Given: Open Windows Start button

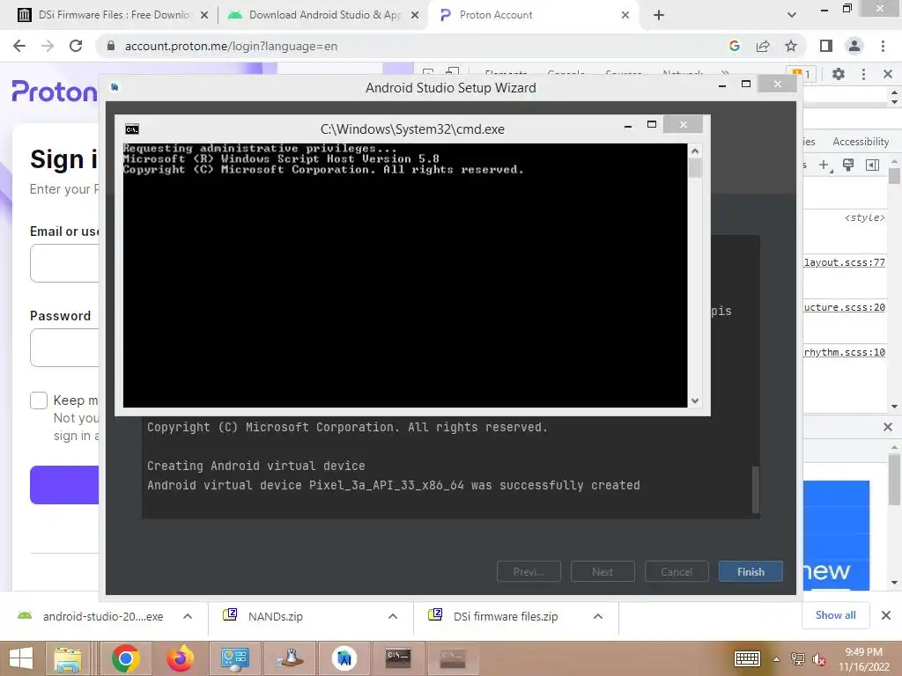Looking at the screenshot, I should 21,658.
